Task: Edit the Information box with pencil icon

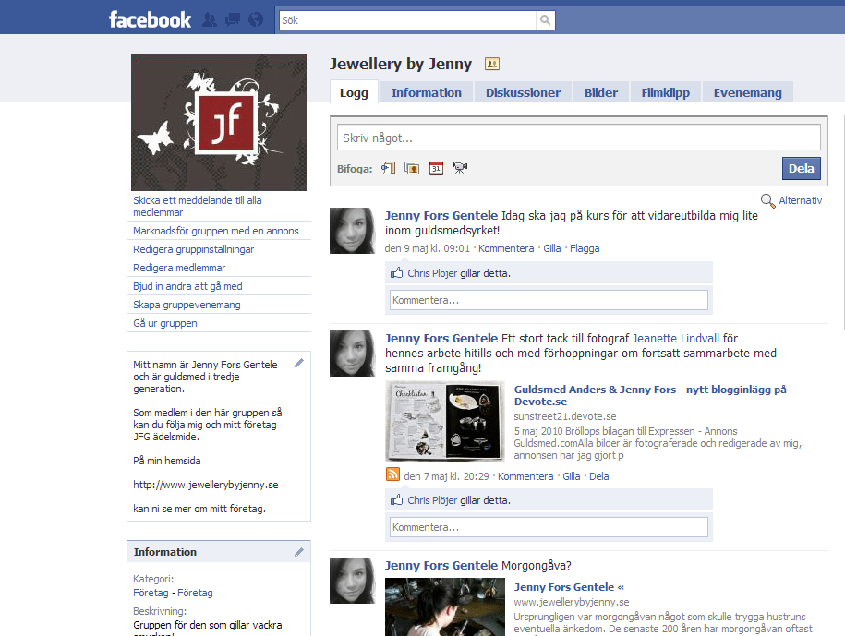Action: point(299,552)
